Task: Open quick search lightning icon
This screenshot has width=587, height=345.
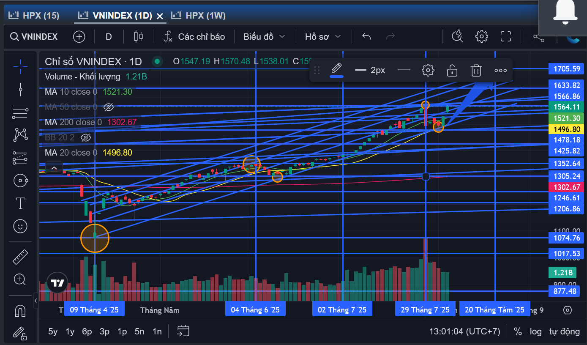Action: pyautogui.click(x=457, y=37)
